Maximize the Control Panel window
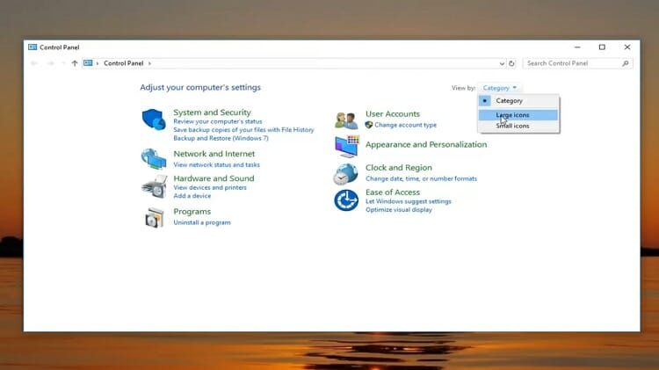Image resolution: width=659 pixels, height=370 pixels. (x=602, y=47)
